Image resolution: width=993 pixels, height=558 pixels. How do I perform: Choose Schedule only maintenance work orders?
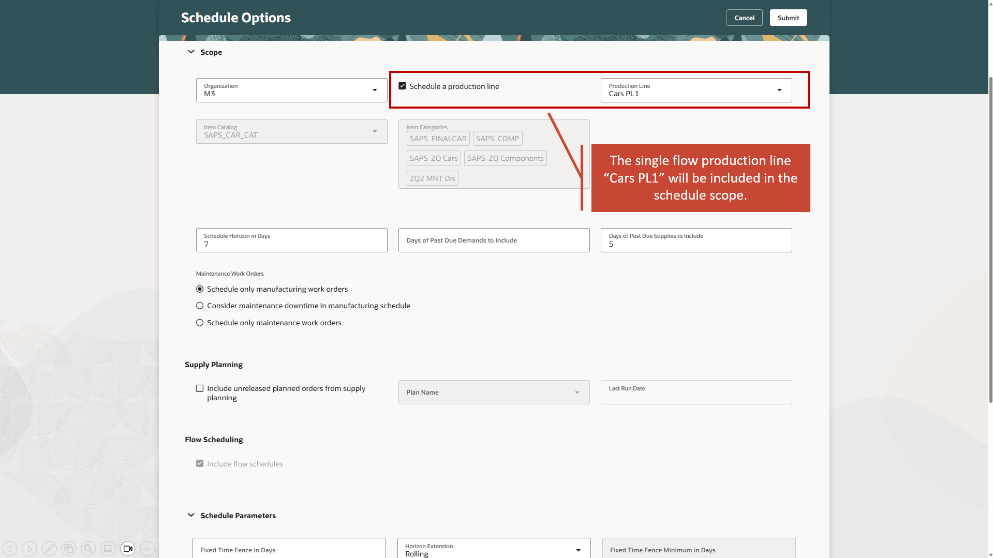pos(200,323)
